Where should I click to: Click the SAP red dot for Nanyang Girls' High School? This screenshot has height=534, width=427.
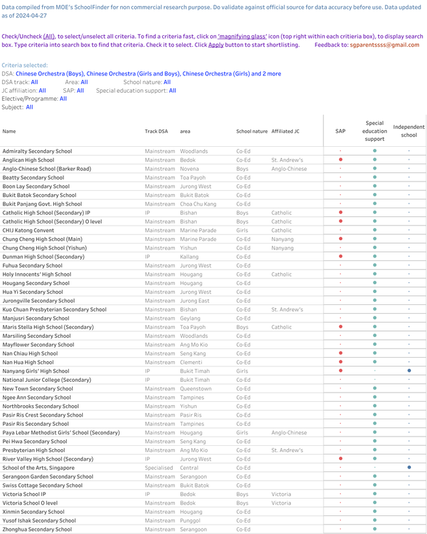[340, 370]
